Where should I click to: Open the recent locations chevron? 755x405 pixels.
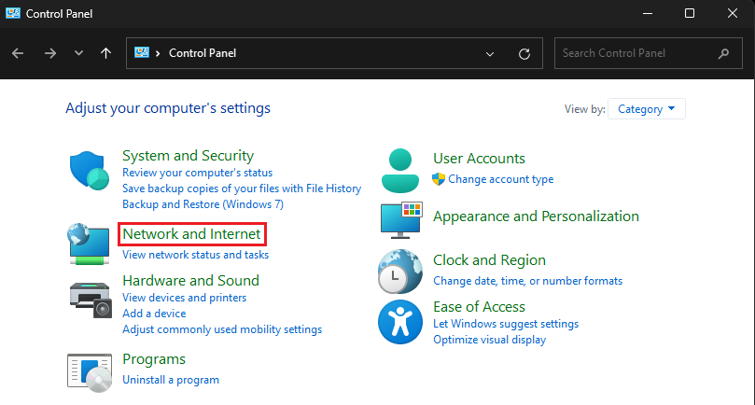click(78, 53)
